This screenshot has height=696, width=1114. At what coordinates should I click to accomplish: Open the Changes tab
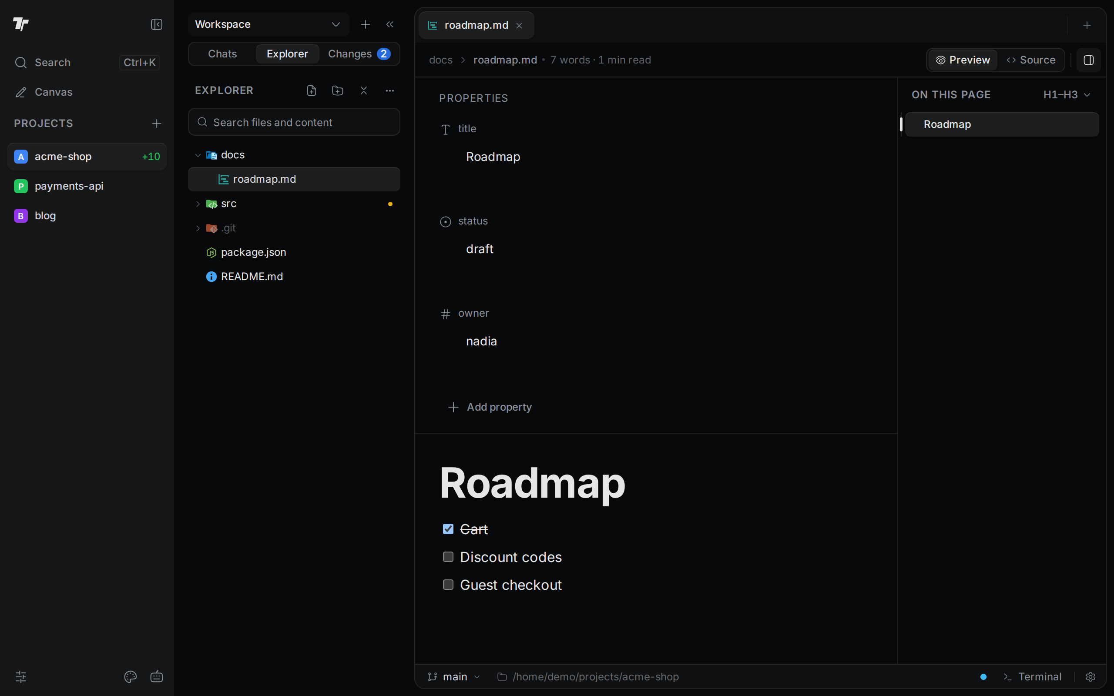point(359,54)
